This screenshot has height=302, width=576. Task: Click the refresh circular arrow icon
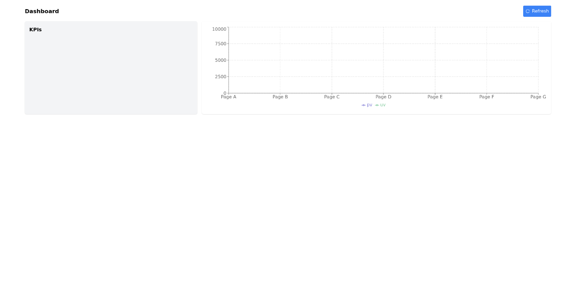[528, 11]
